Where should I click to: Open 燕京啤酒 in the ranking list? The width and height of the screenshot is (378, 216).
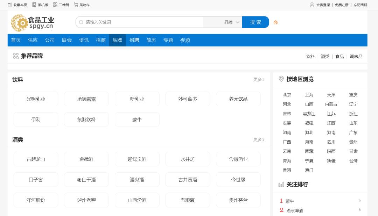[x=295, y=210]
